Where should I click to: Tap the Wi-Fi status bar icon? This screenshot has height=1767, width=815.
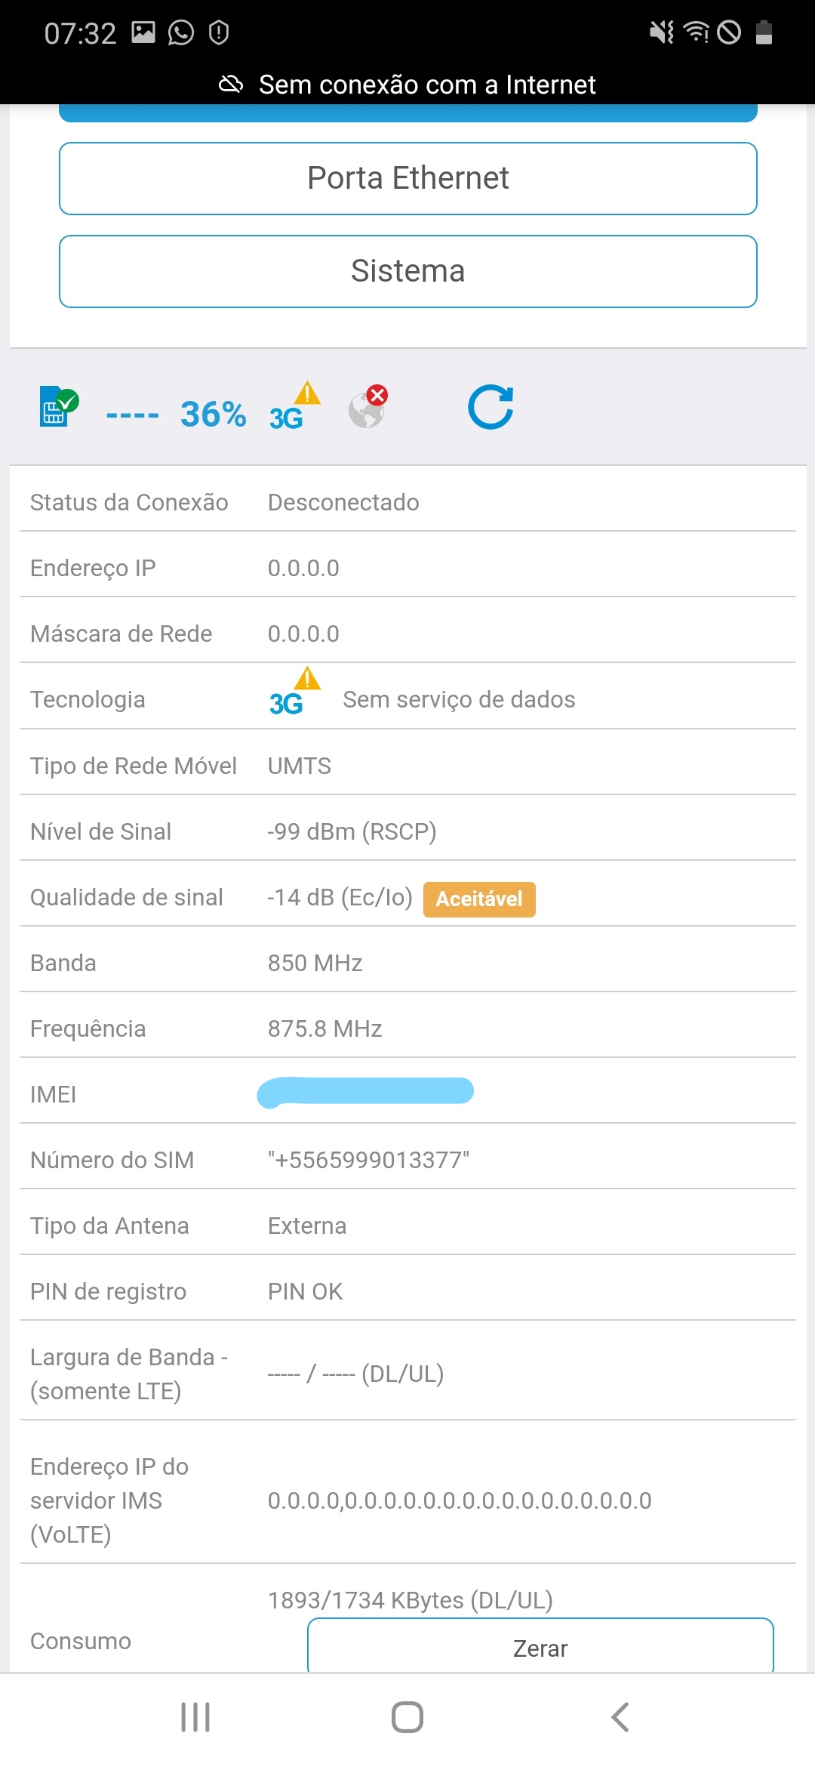point(696,32)
